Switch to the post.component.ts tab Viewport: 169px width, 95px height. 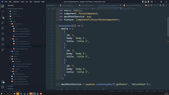(68, 5)
